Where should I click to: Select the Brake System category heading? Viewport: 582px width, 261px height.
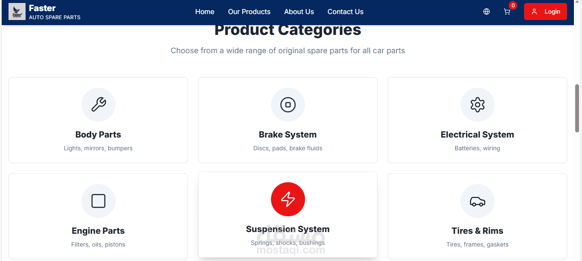288,135
